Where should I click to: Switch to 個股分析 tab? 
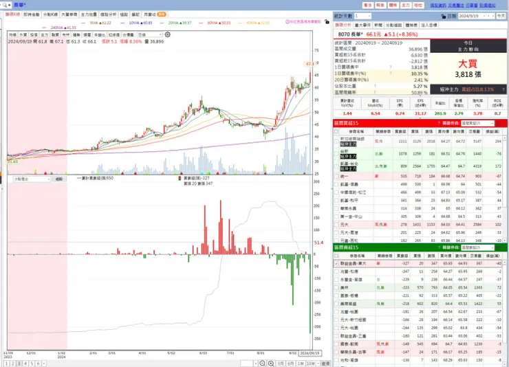108,14
